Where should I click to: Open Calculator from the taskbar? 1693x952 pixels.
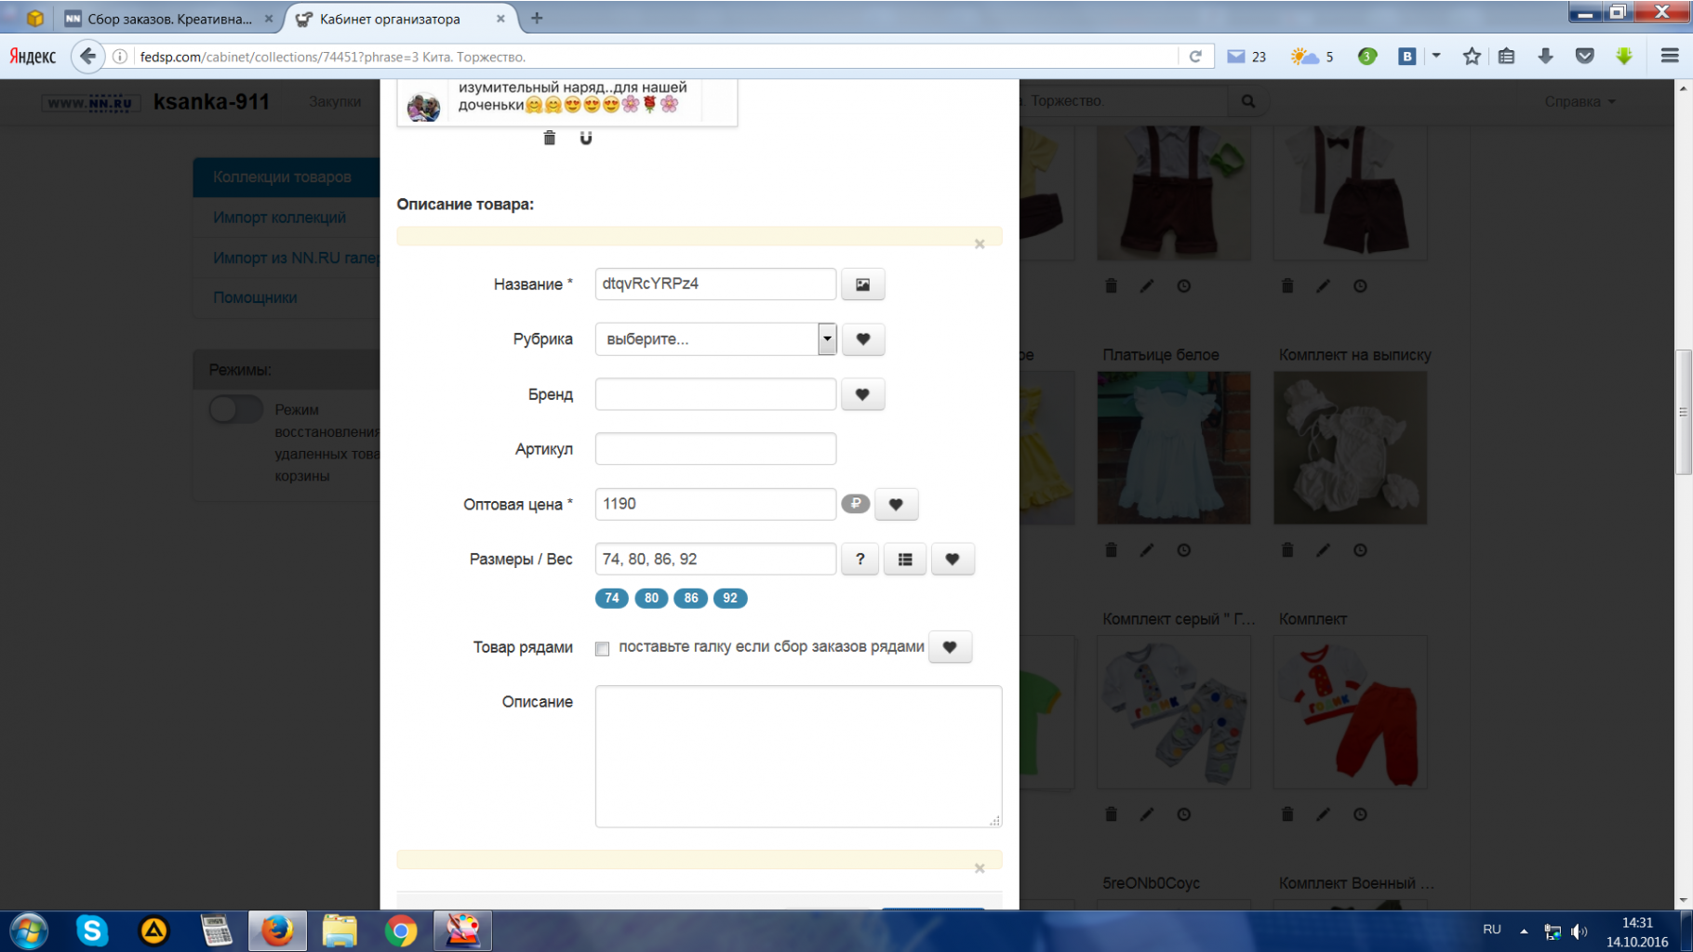[216, 931]
